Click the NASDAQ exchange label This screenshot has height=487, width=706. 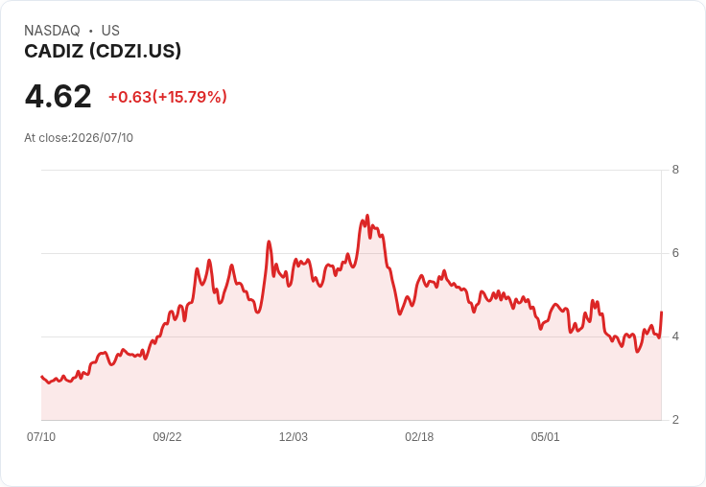coord(52,31)
